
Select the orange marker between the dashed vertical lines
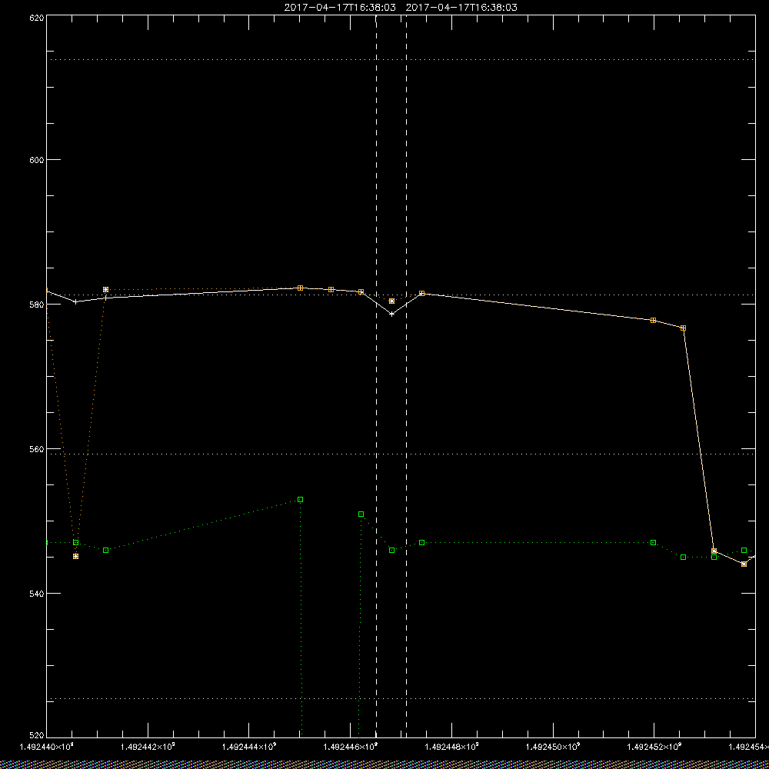[x=391, y=301]
